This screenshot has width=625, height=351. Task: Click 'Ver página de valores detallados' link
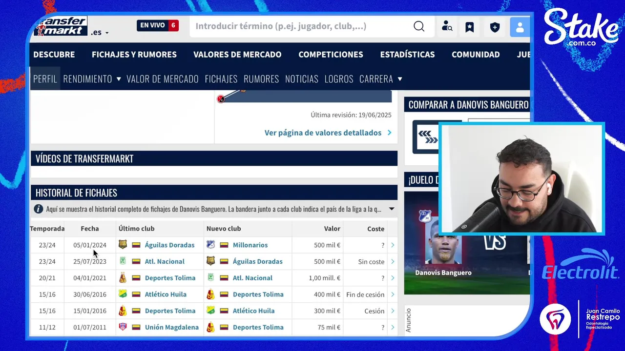tap(328, 133)
